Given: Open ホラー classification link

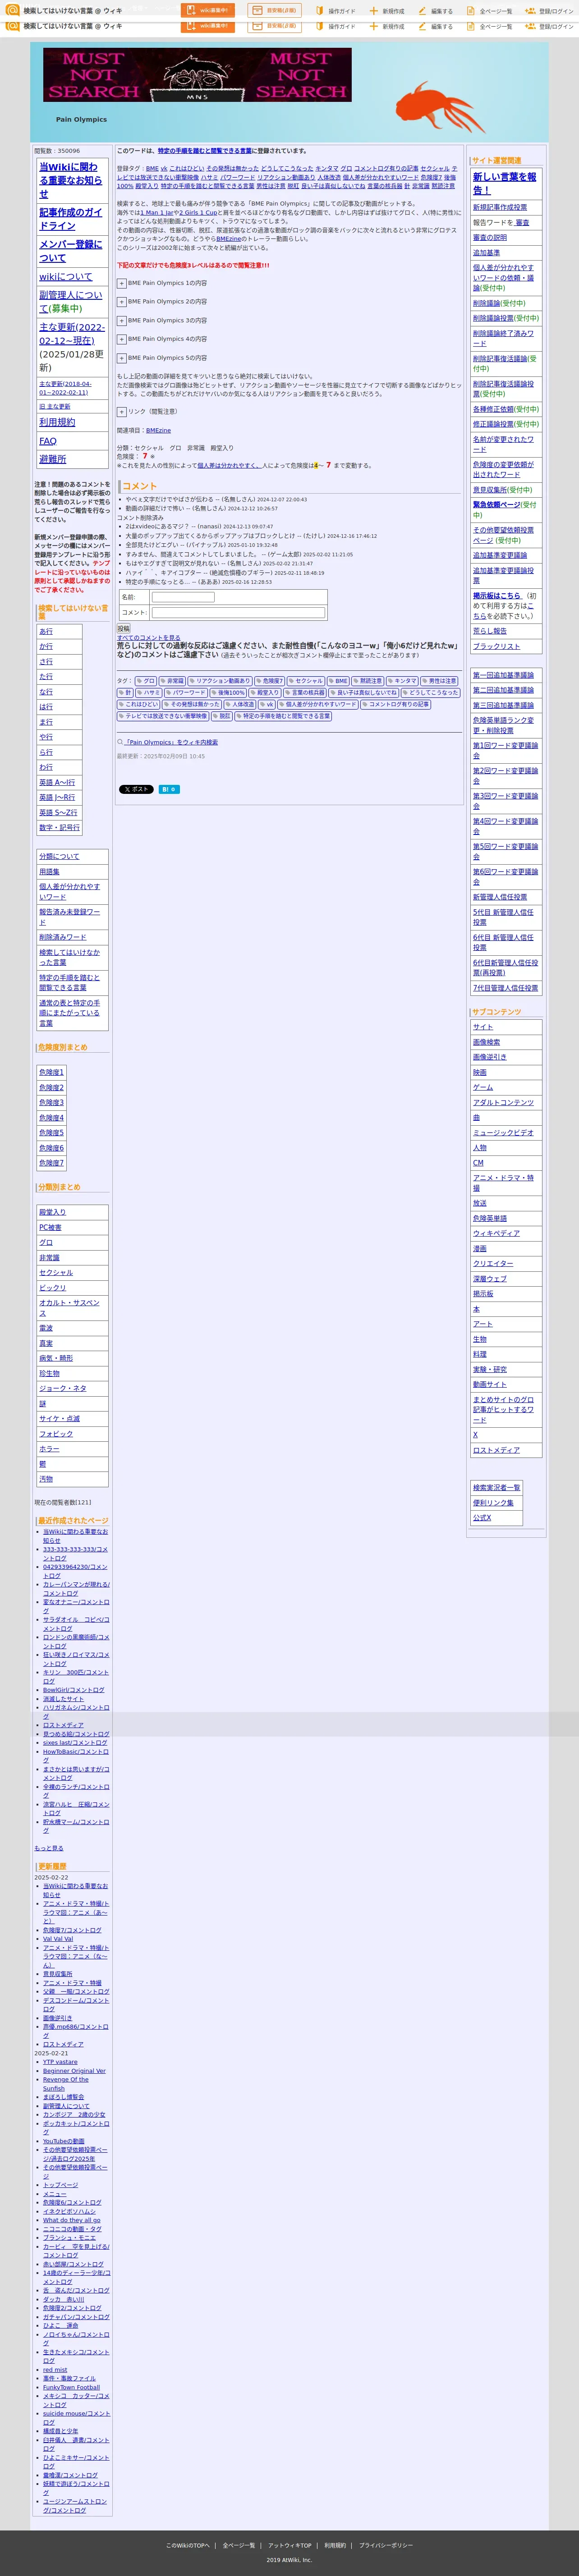Looking at the screenshot, I should pyautogui.click(x=49, y=1449).
